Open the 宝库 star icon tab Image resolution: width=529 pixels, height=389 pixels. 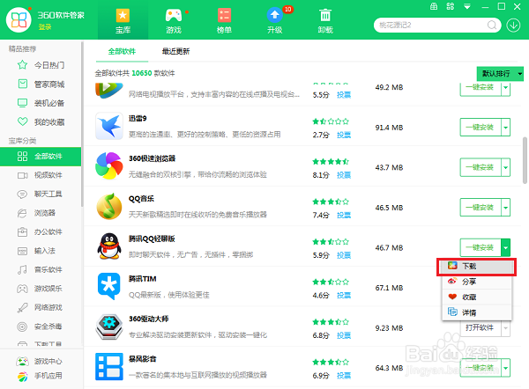pos(123,21)
